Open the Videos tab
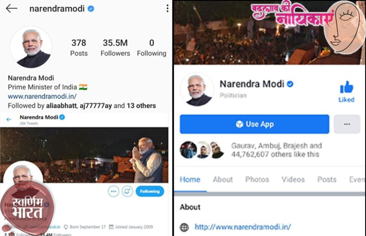The height and width of the screenshot is (236, 366). [293, 179]
